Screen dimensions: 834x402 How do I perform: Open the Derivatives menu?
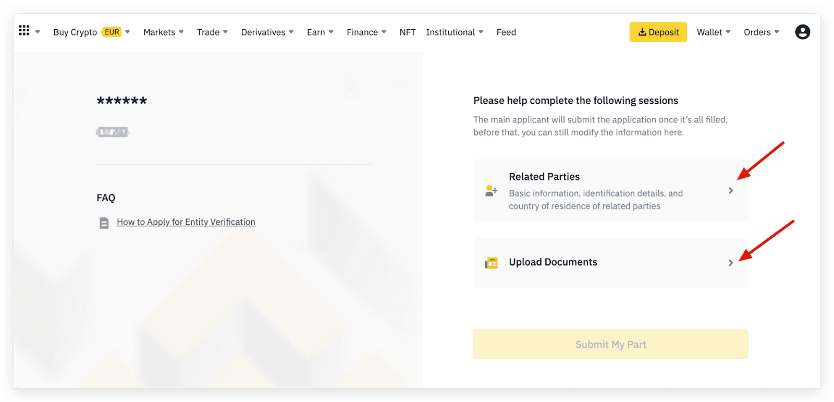click(267, 32)
